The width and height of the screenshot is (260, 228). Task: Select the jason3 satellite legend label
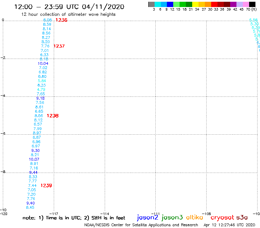coord(172,217)
